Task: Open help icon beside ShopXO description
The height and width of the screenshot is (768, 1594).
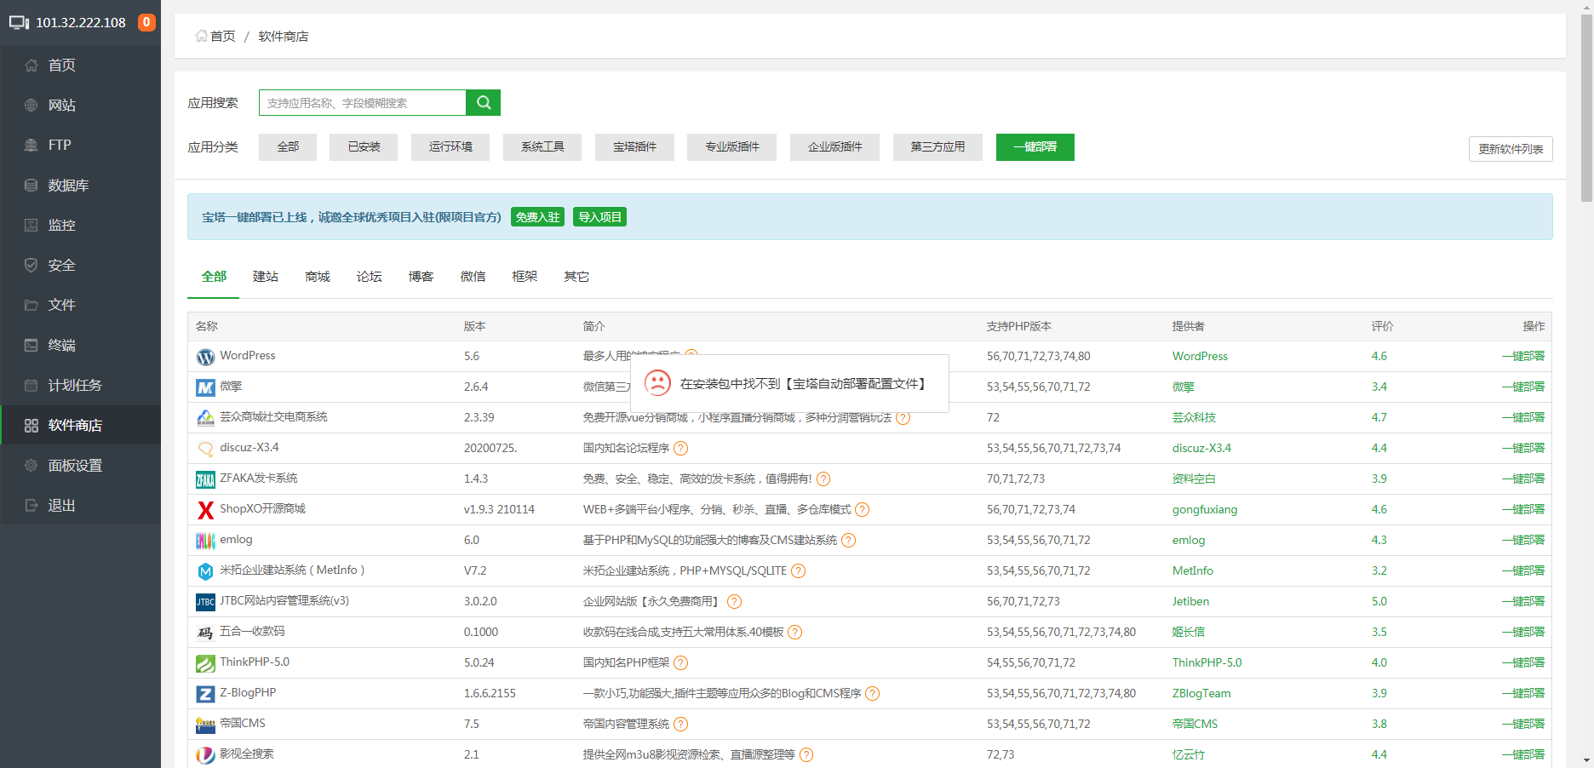Action: [862, 509]
